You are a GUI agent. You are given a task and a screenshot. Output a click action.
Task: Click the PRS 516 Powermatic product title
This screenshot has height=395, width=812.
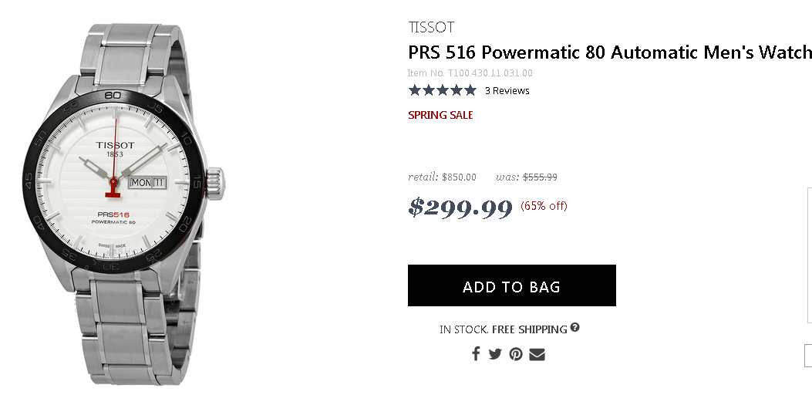point(609,52)
